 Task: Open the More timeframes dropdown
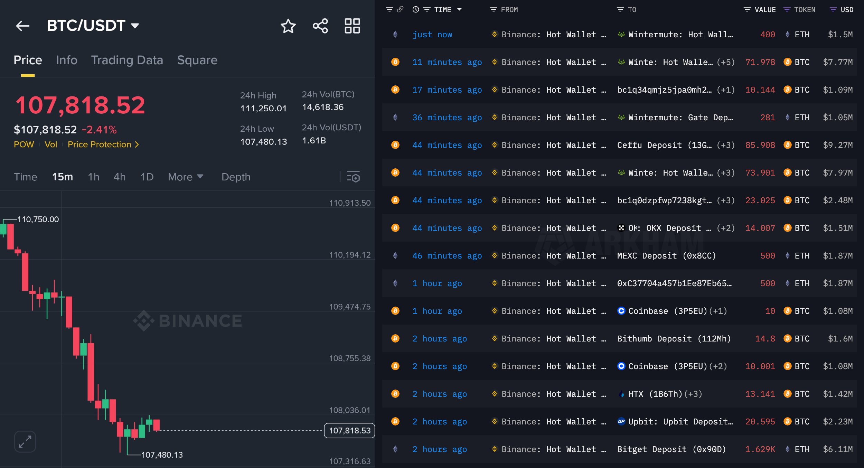coord(185,177)
